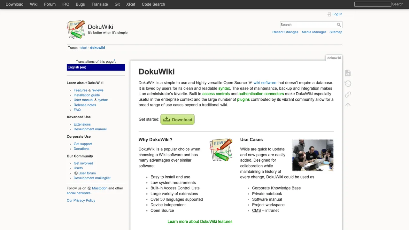Select English (en) translation
Image resolution: width=409 pixels, height=230 pixels.
coord(96,67)
